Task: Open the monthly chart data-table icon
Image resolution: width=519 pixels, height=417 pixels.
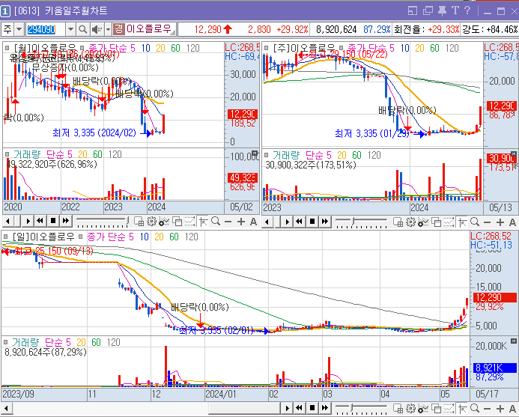Action: click(x=139, y=222)
